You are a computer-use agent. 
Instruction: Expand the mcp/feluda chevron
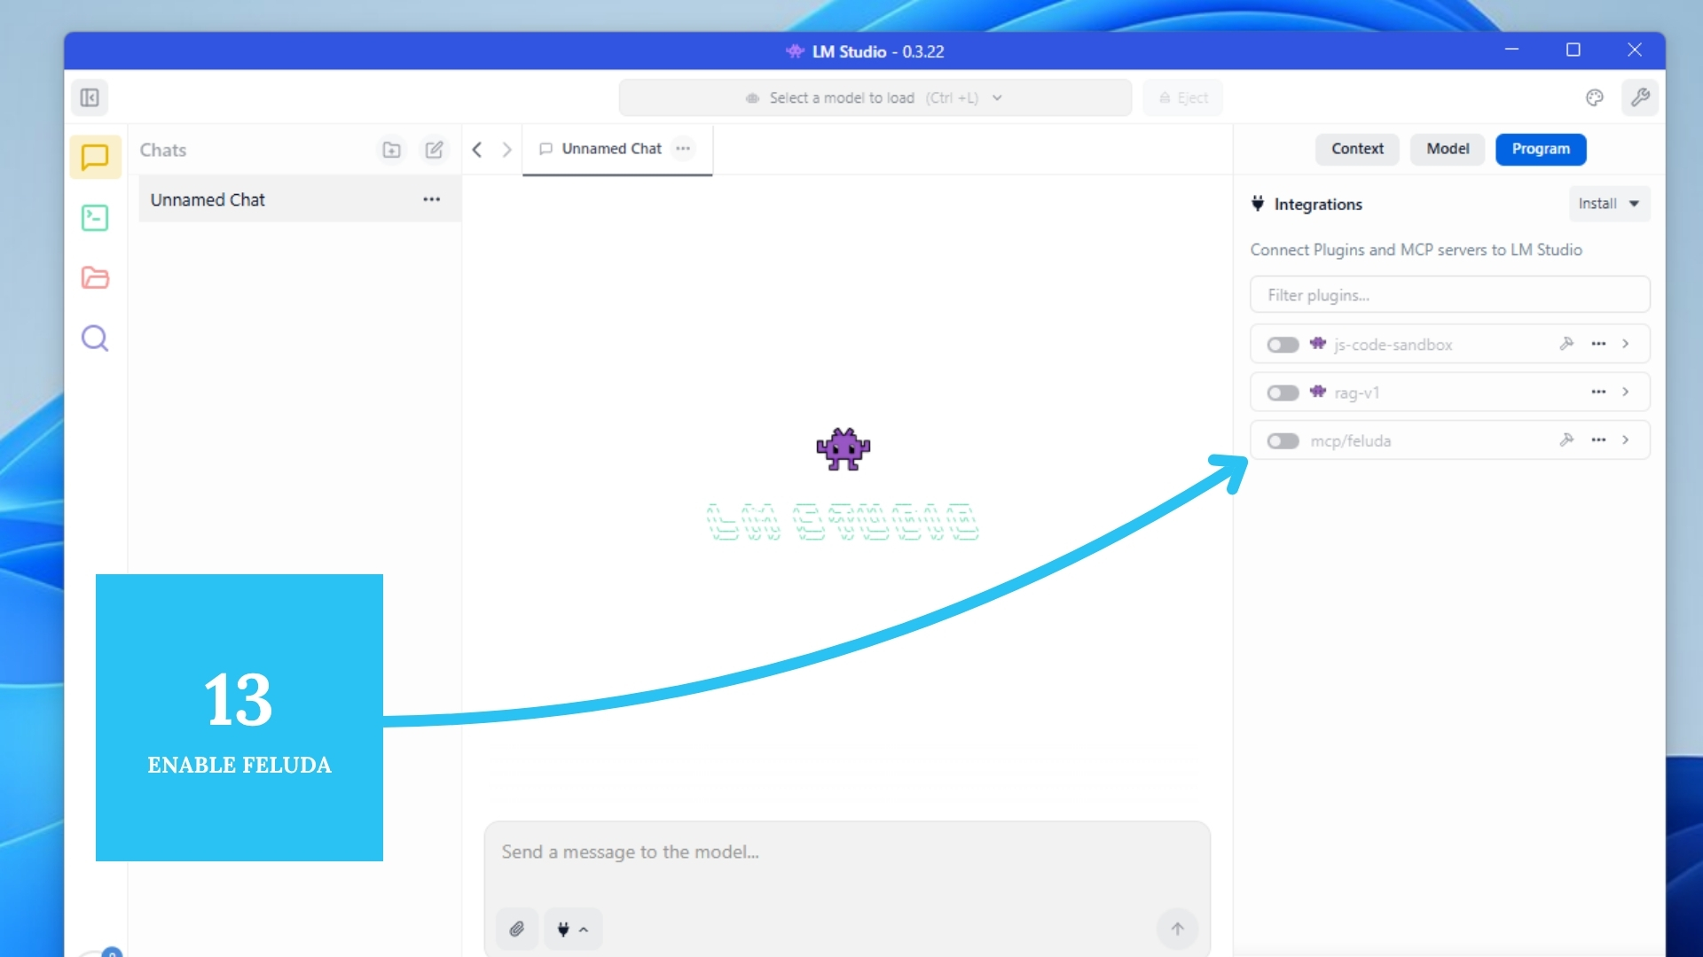tap(1626, 440)
